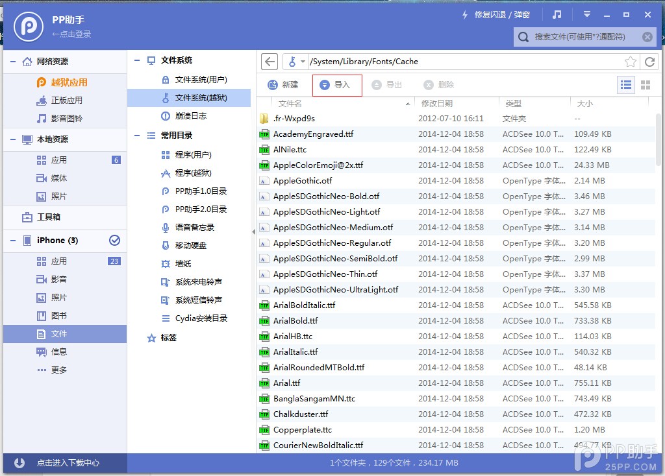Viewport: 665px width, 476px height.
Task: Collapse the 文件系统 tree group
Action: [137, 60]
